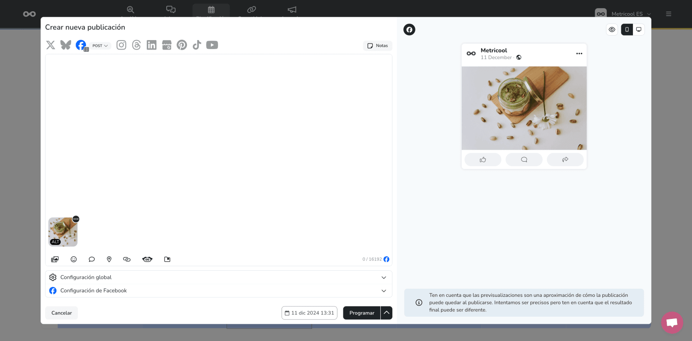Open the AI assistant icon in the composer
Screen dimensions: 692x341
coord(147,259)
